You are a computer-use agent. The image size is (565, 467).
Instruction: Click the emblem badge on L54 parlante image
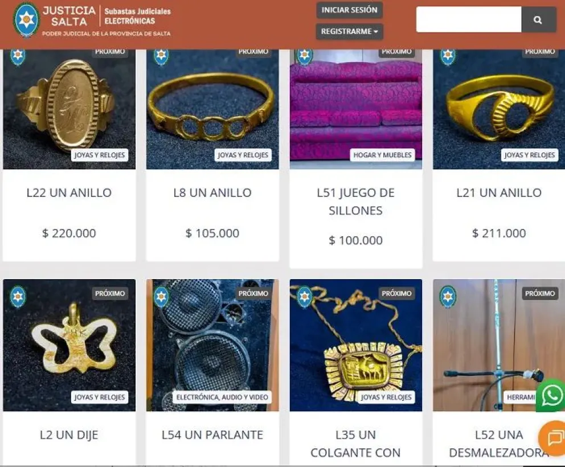[x=161, y=297]
